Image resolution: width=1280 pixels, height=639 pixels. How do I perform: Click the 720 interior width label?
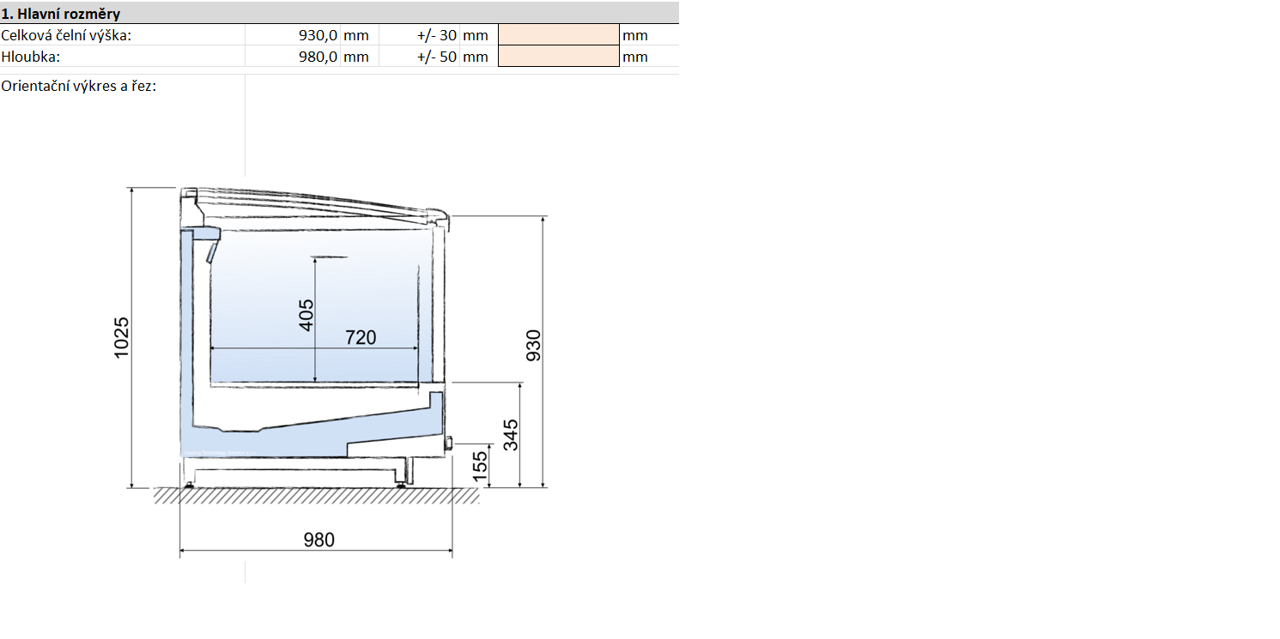(361, 338)
